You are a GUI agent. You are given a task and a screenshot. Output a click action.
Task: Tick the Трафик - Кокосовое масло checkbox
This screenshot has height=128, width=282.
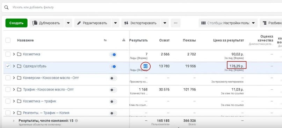(x=8, y=89)
